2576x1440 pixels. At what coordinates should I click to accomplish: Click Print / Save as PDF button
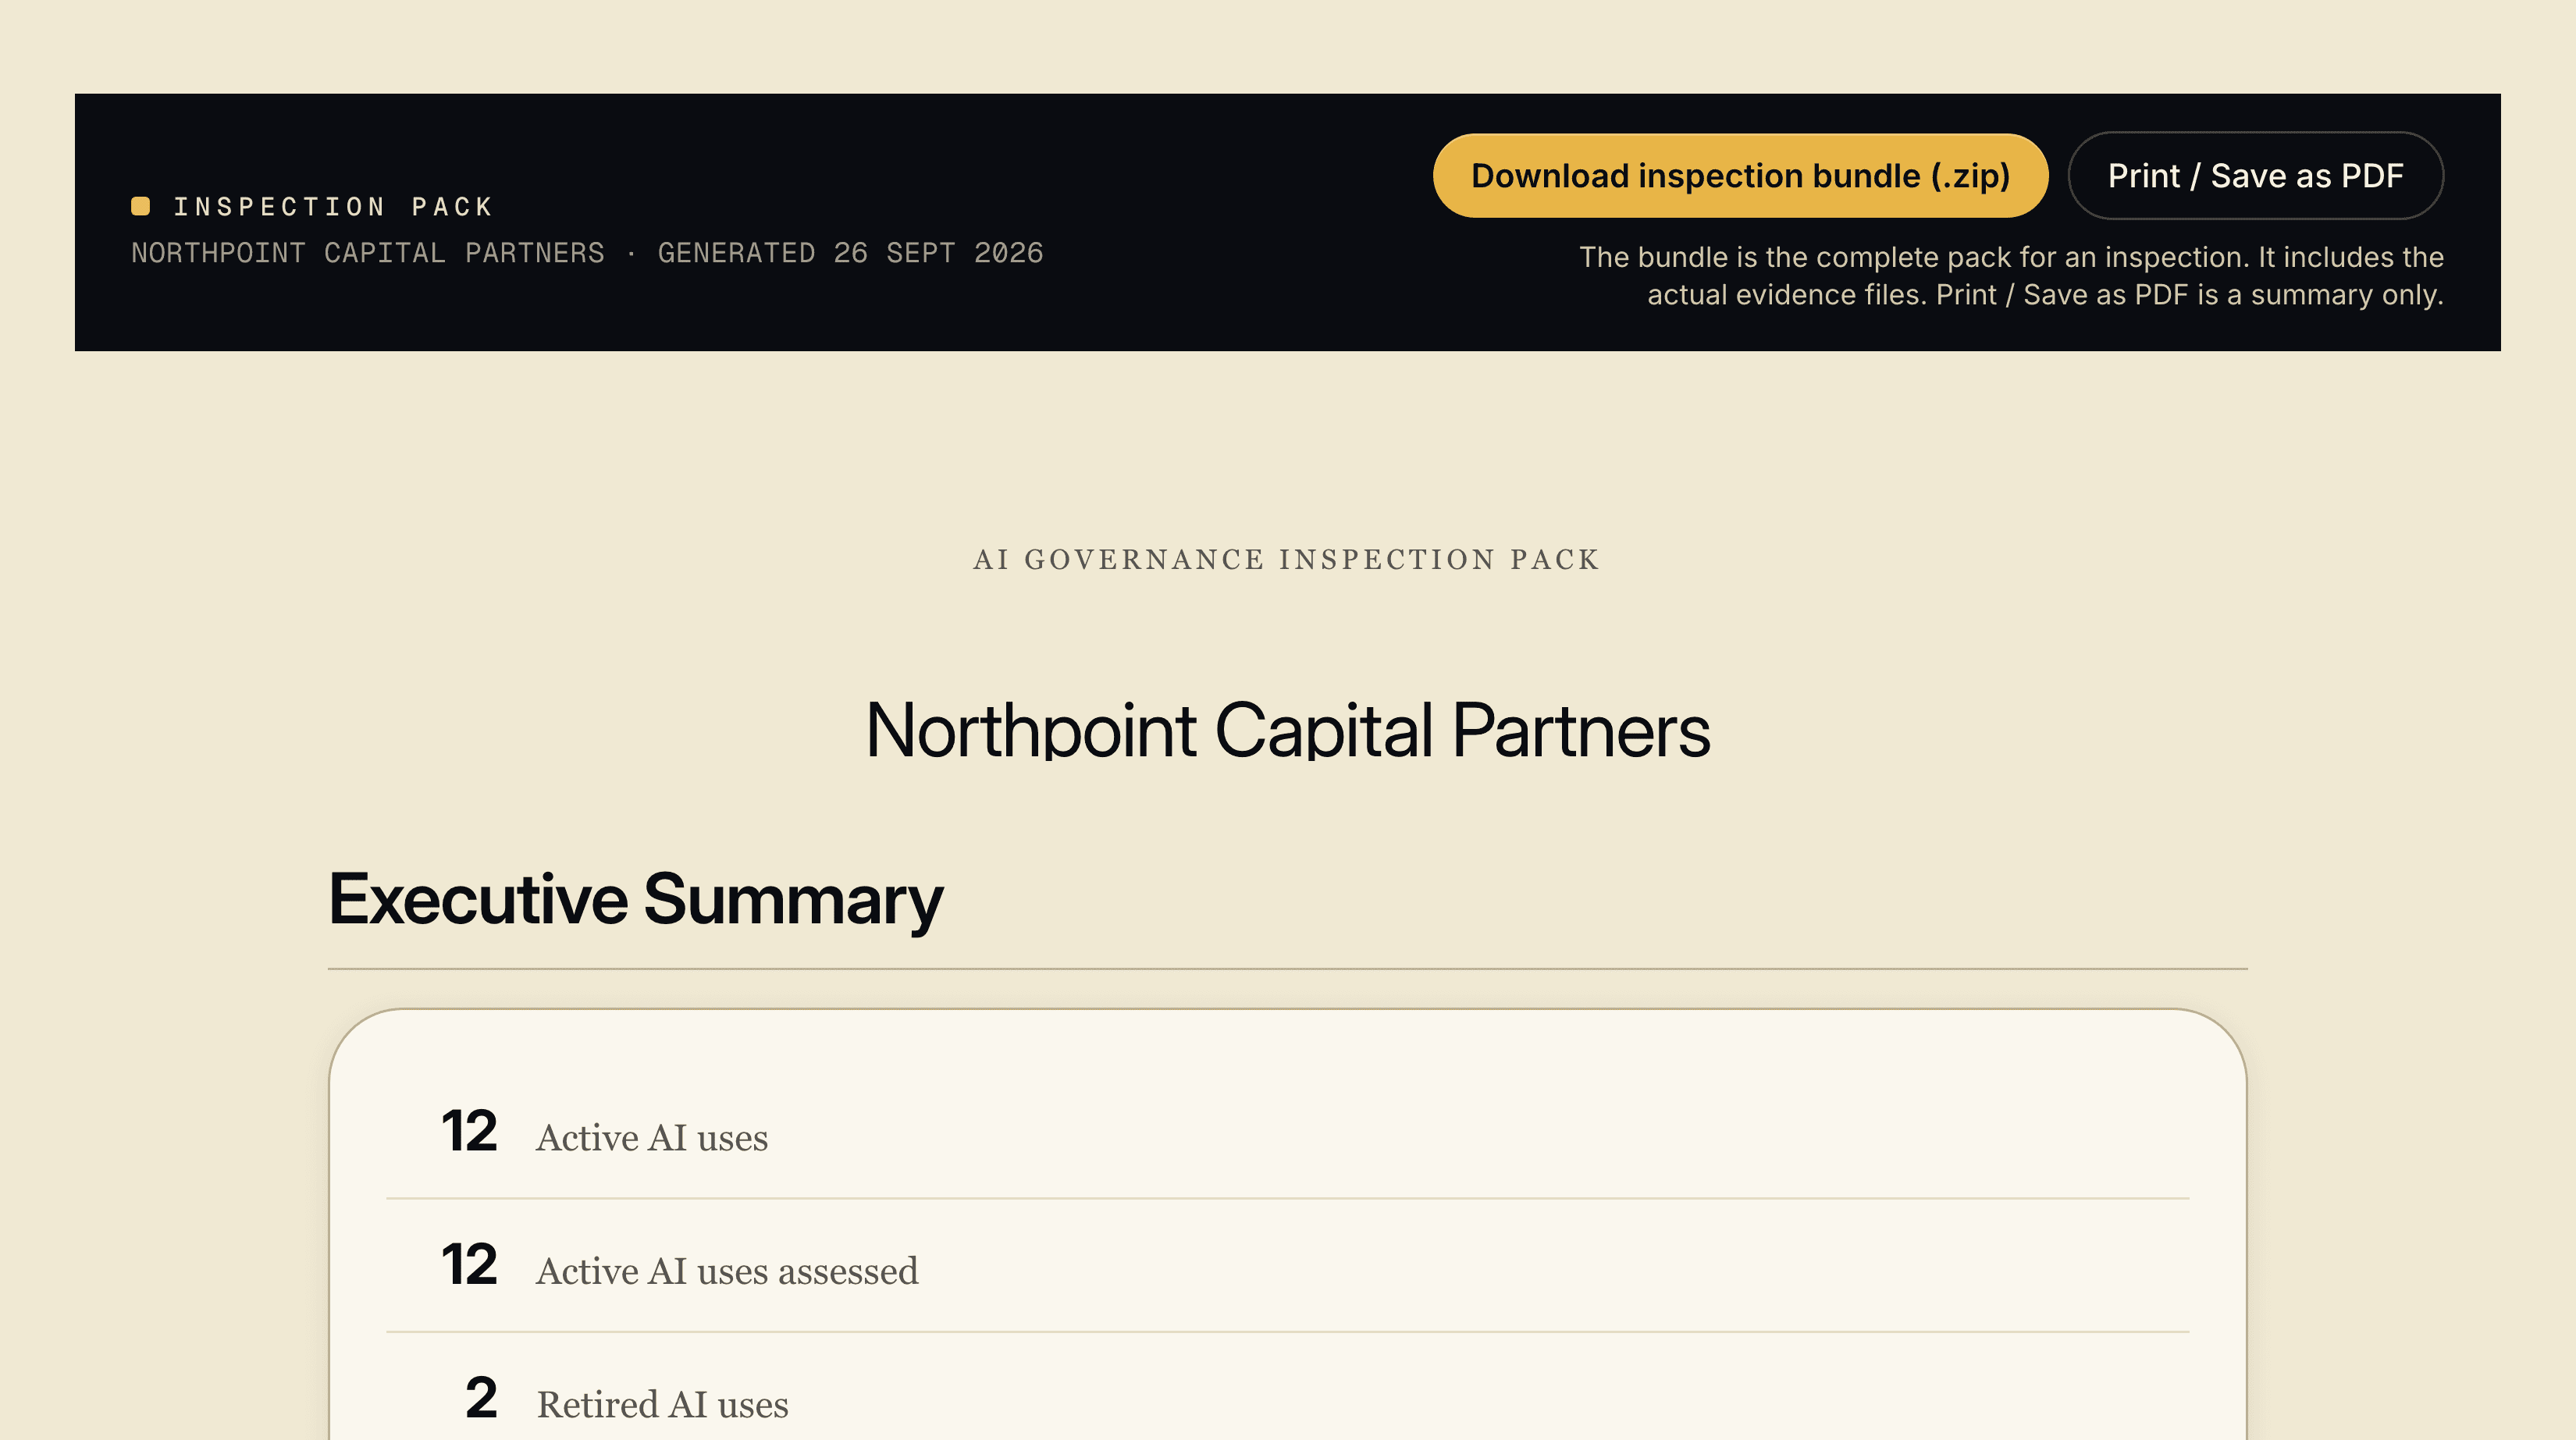pyautogui.click(x=2255, y=175)
